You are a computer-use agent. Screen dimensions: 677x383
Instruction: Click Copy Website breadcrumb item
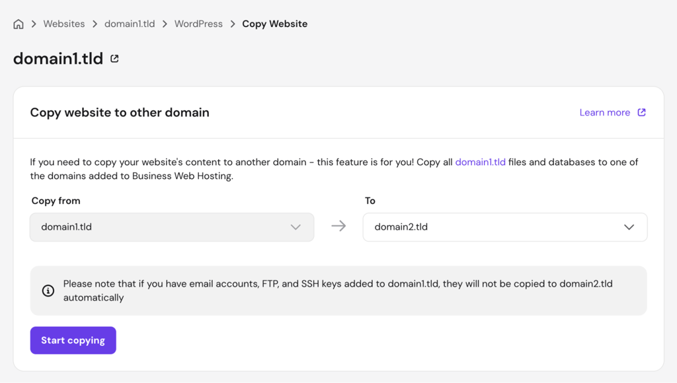274,24
